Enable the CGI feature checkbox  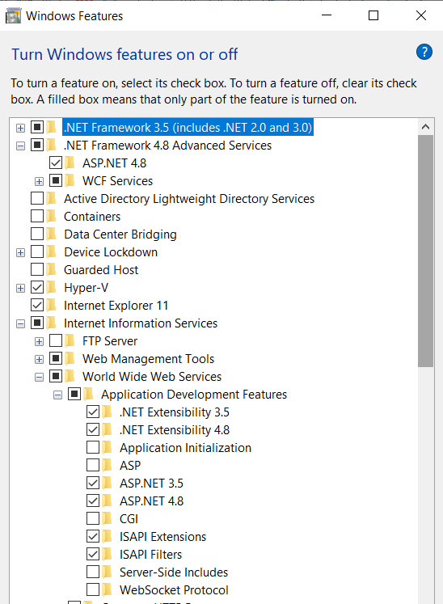tap(93, 518)
